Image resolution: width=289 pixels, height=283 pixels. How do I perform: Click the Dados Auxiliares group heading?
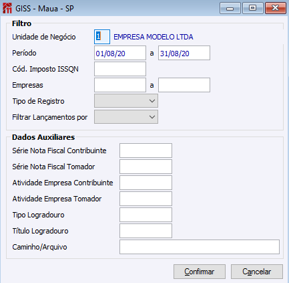(43, 137)
